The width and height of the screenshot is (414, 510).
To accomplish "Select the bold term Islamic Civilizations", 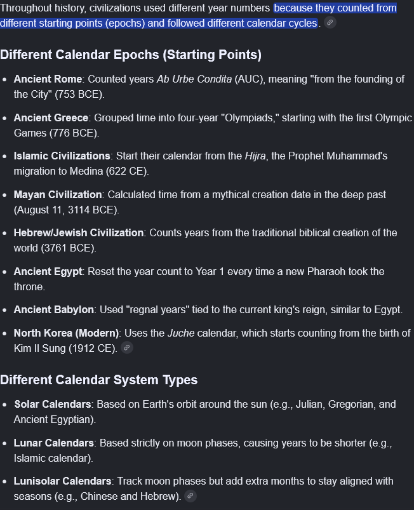I will pos(62,156).
